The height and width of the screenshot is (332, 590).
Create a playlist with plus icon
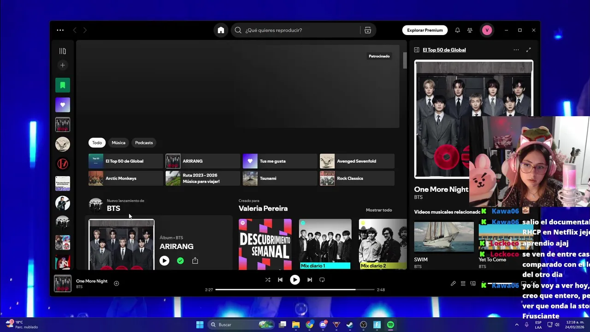pos(63,65)
